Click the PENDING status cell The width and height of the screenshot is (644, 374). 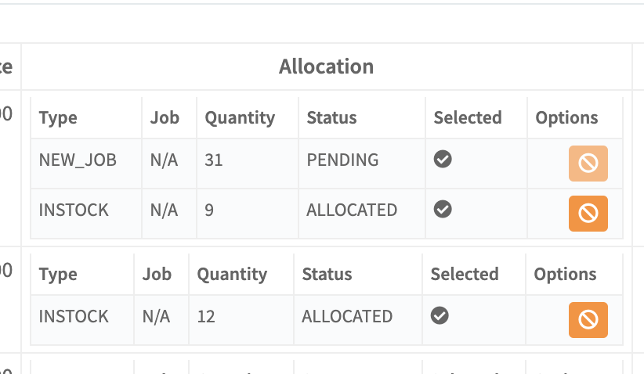click(x=342, y=160)
